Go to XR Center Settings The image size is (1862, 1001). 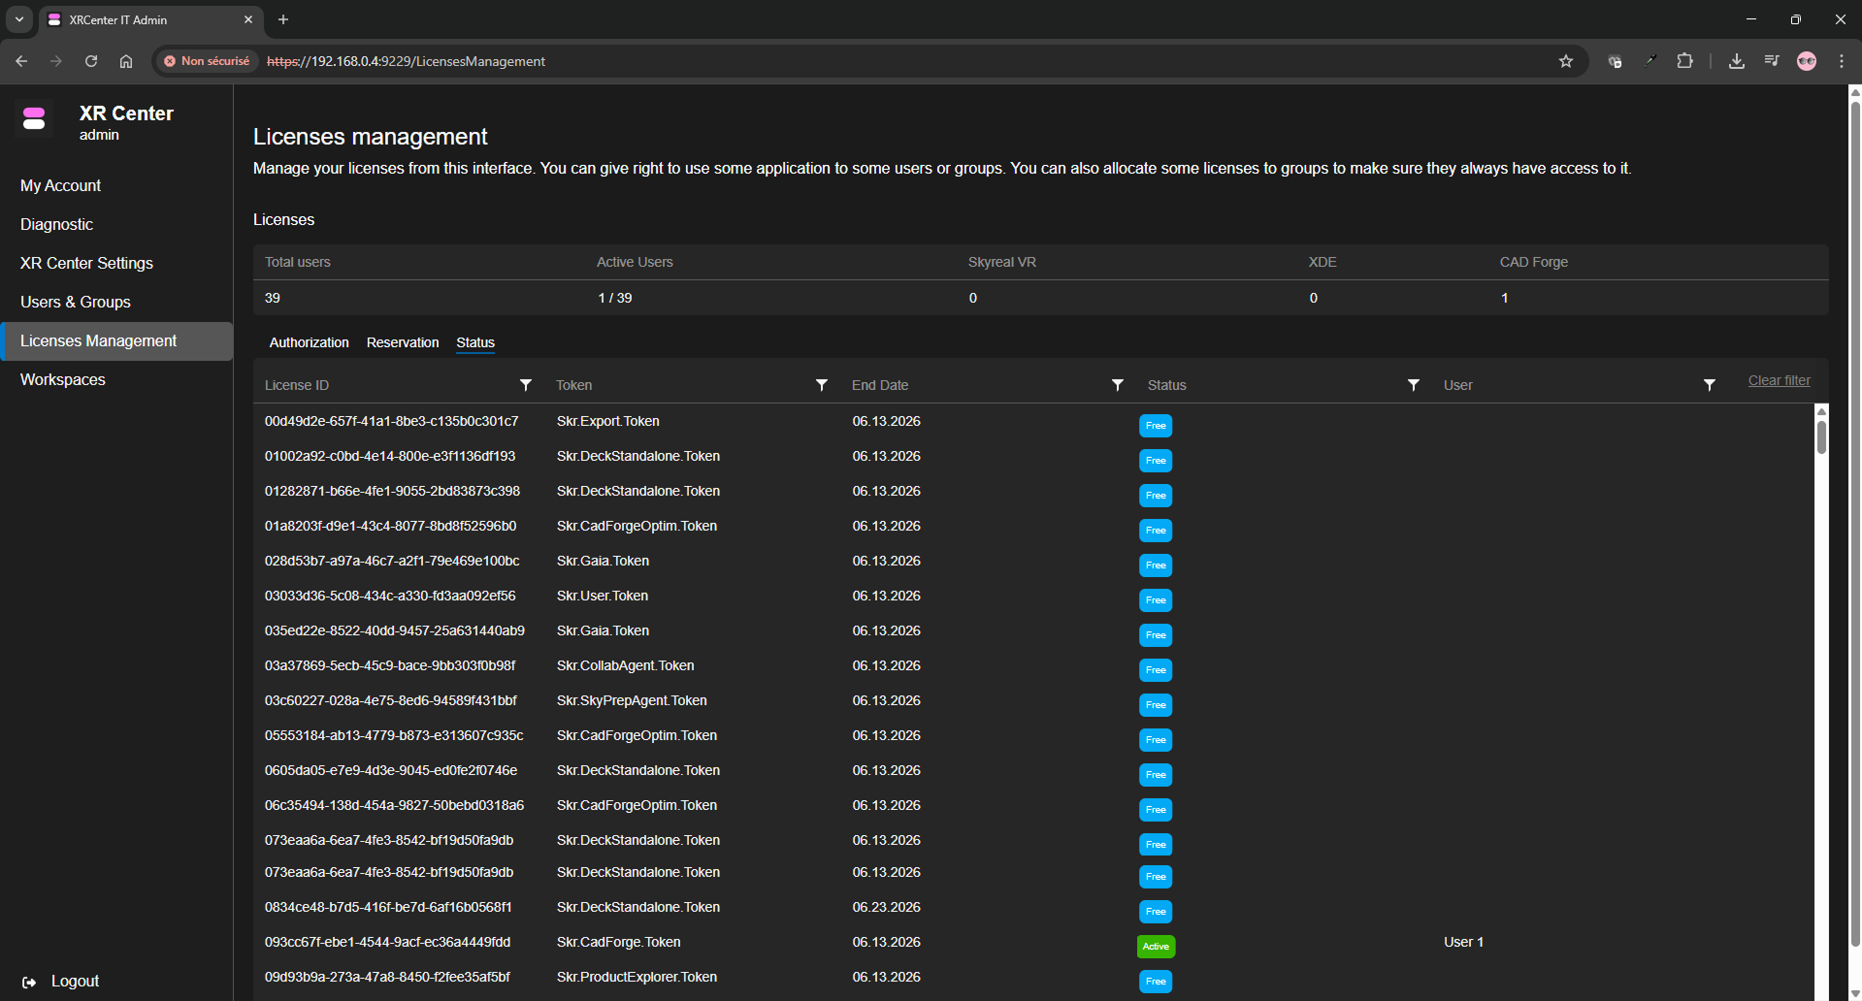click(x=86, y=263)
